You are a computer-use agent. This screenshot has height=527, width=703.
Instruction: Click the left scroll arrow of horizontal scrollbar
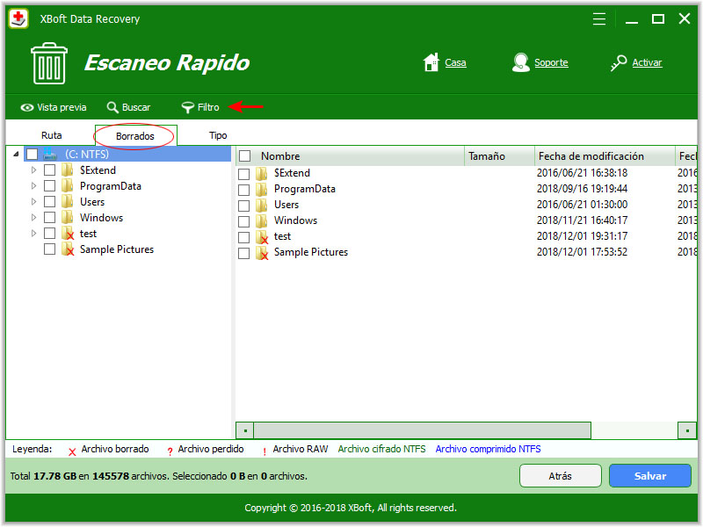245,430
